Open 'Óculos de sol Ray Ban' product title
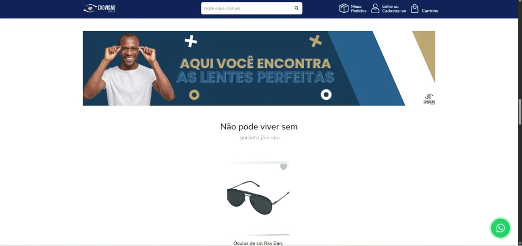The width and height of the screenshot is (522, 246). [x=258, y=243]
